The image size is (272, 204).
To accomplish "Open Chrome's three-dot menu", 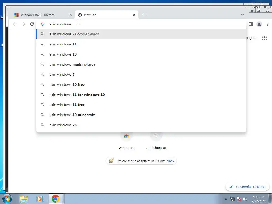I will pos(268,24).
